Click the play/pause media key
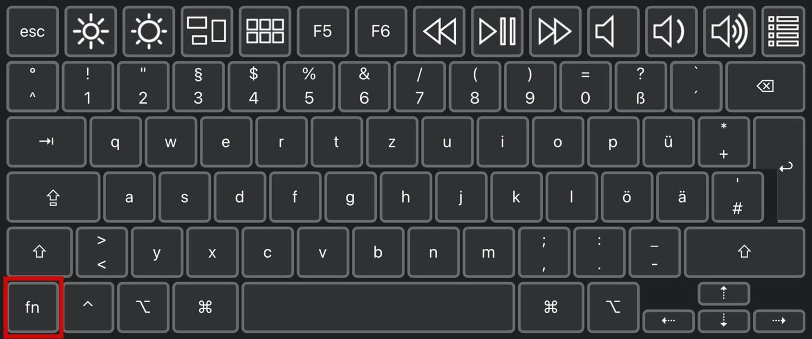Image resolution: width=812 pixels, height=339 pixels. pos(497,31)
